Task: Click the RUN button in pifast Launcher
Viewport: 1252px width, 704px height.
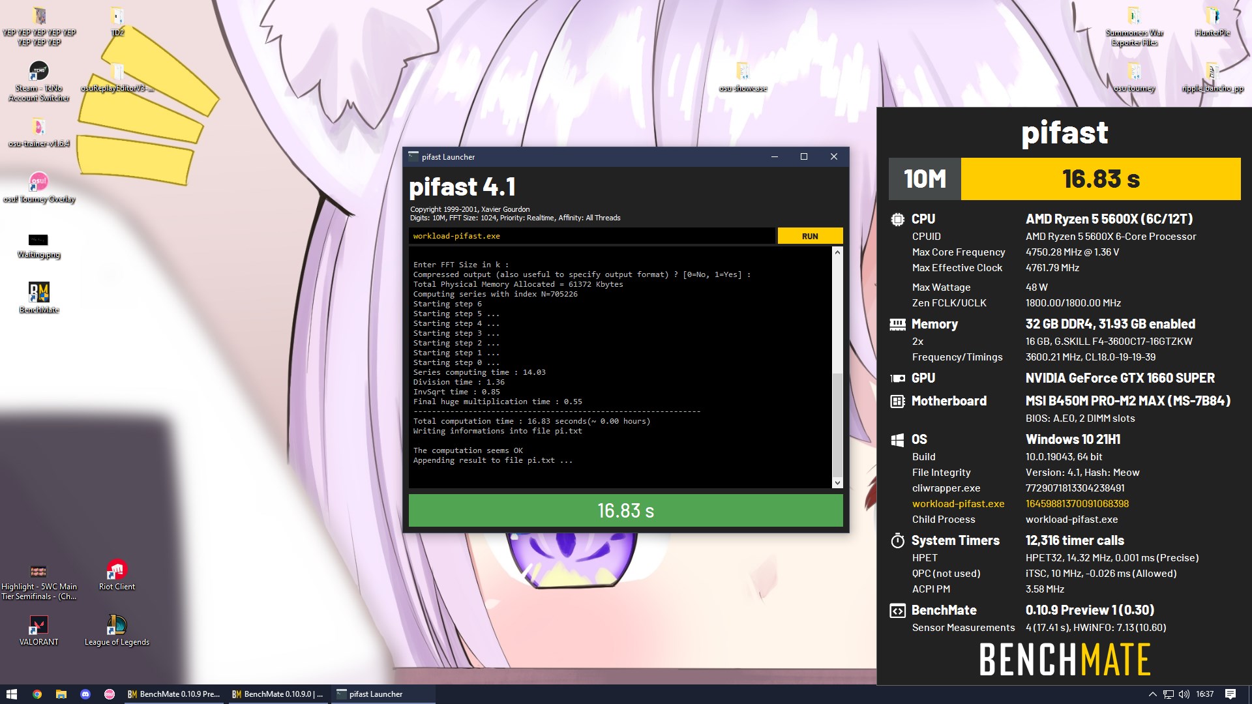Action: tap(810, 236)
